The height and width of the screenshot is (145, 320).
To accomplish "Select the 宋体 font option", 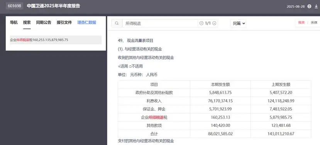I will [x=314, y=23].
